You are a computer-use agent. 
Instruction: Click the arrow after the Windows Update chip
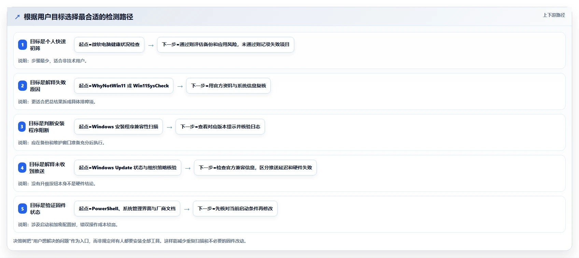point(188,168)
